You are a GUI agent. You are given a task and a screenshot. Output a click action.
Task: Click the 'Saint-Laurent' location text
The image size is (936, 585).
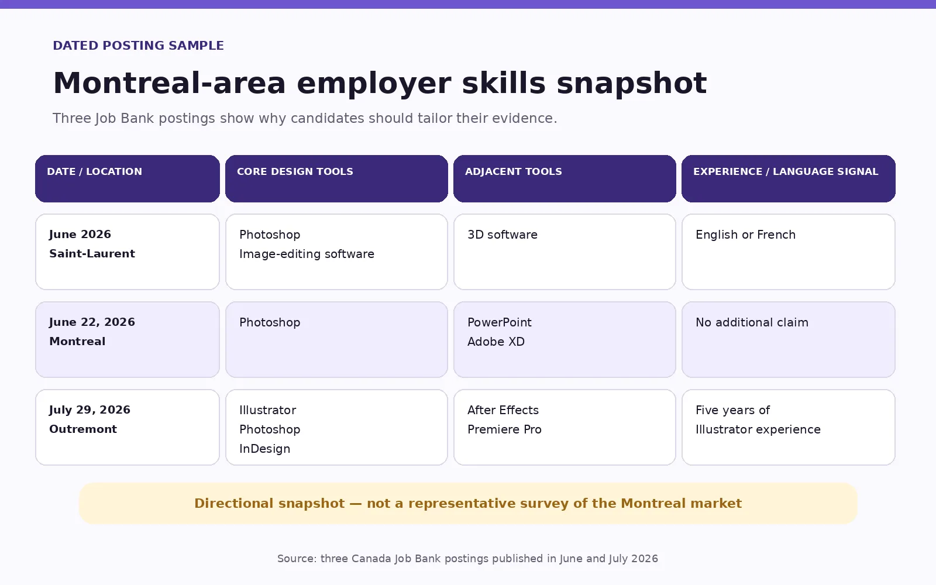pyautogui.click(x=92, y=254)
